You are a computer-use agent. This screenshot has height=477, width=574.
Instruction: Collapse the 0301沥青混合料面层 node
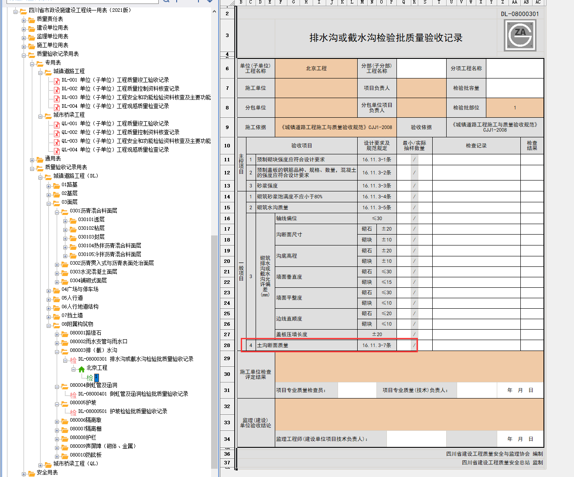(57, 212)
